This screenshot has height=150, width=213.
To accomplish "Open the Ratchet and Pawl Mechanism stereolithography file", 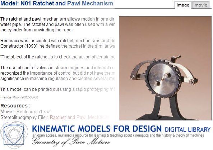I will pyautogui.click(x=80, y=117).
